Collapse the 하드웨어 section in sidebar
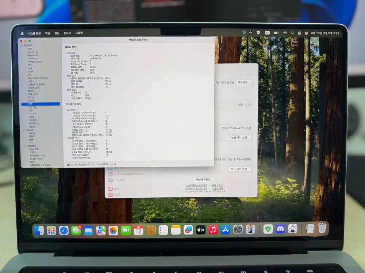This screenshot has width=365, height=273. (x=22, y=45)
